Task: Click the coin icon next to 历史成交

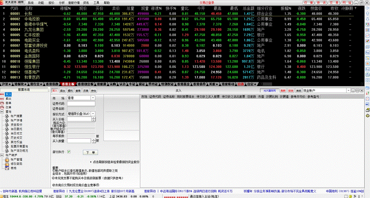Action: [x=7, y=138]
